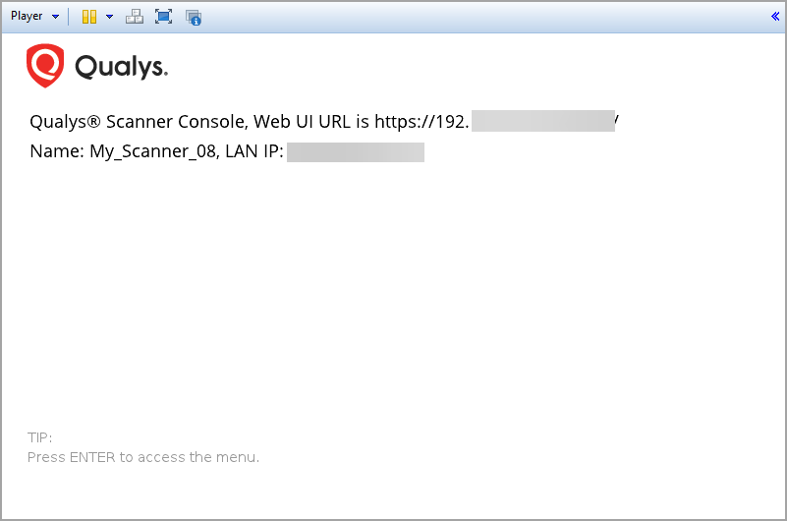Click the 'Press ENTER to access the menu' text

(x=143, y=457)
